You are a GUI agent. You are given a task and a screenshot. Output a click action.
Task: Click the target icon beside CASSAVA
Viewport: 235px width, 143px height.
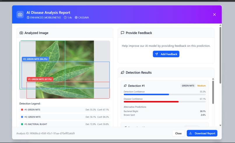pyautogui.click(x=76, y=17)
